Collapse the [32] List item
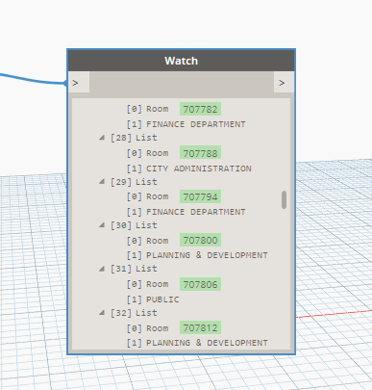The width and height of the screenshot is (372, 390). [x=102, y=313]
